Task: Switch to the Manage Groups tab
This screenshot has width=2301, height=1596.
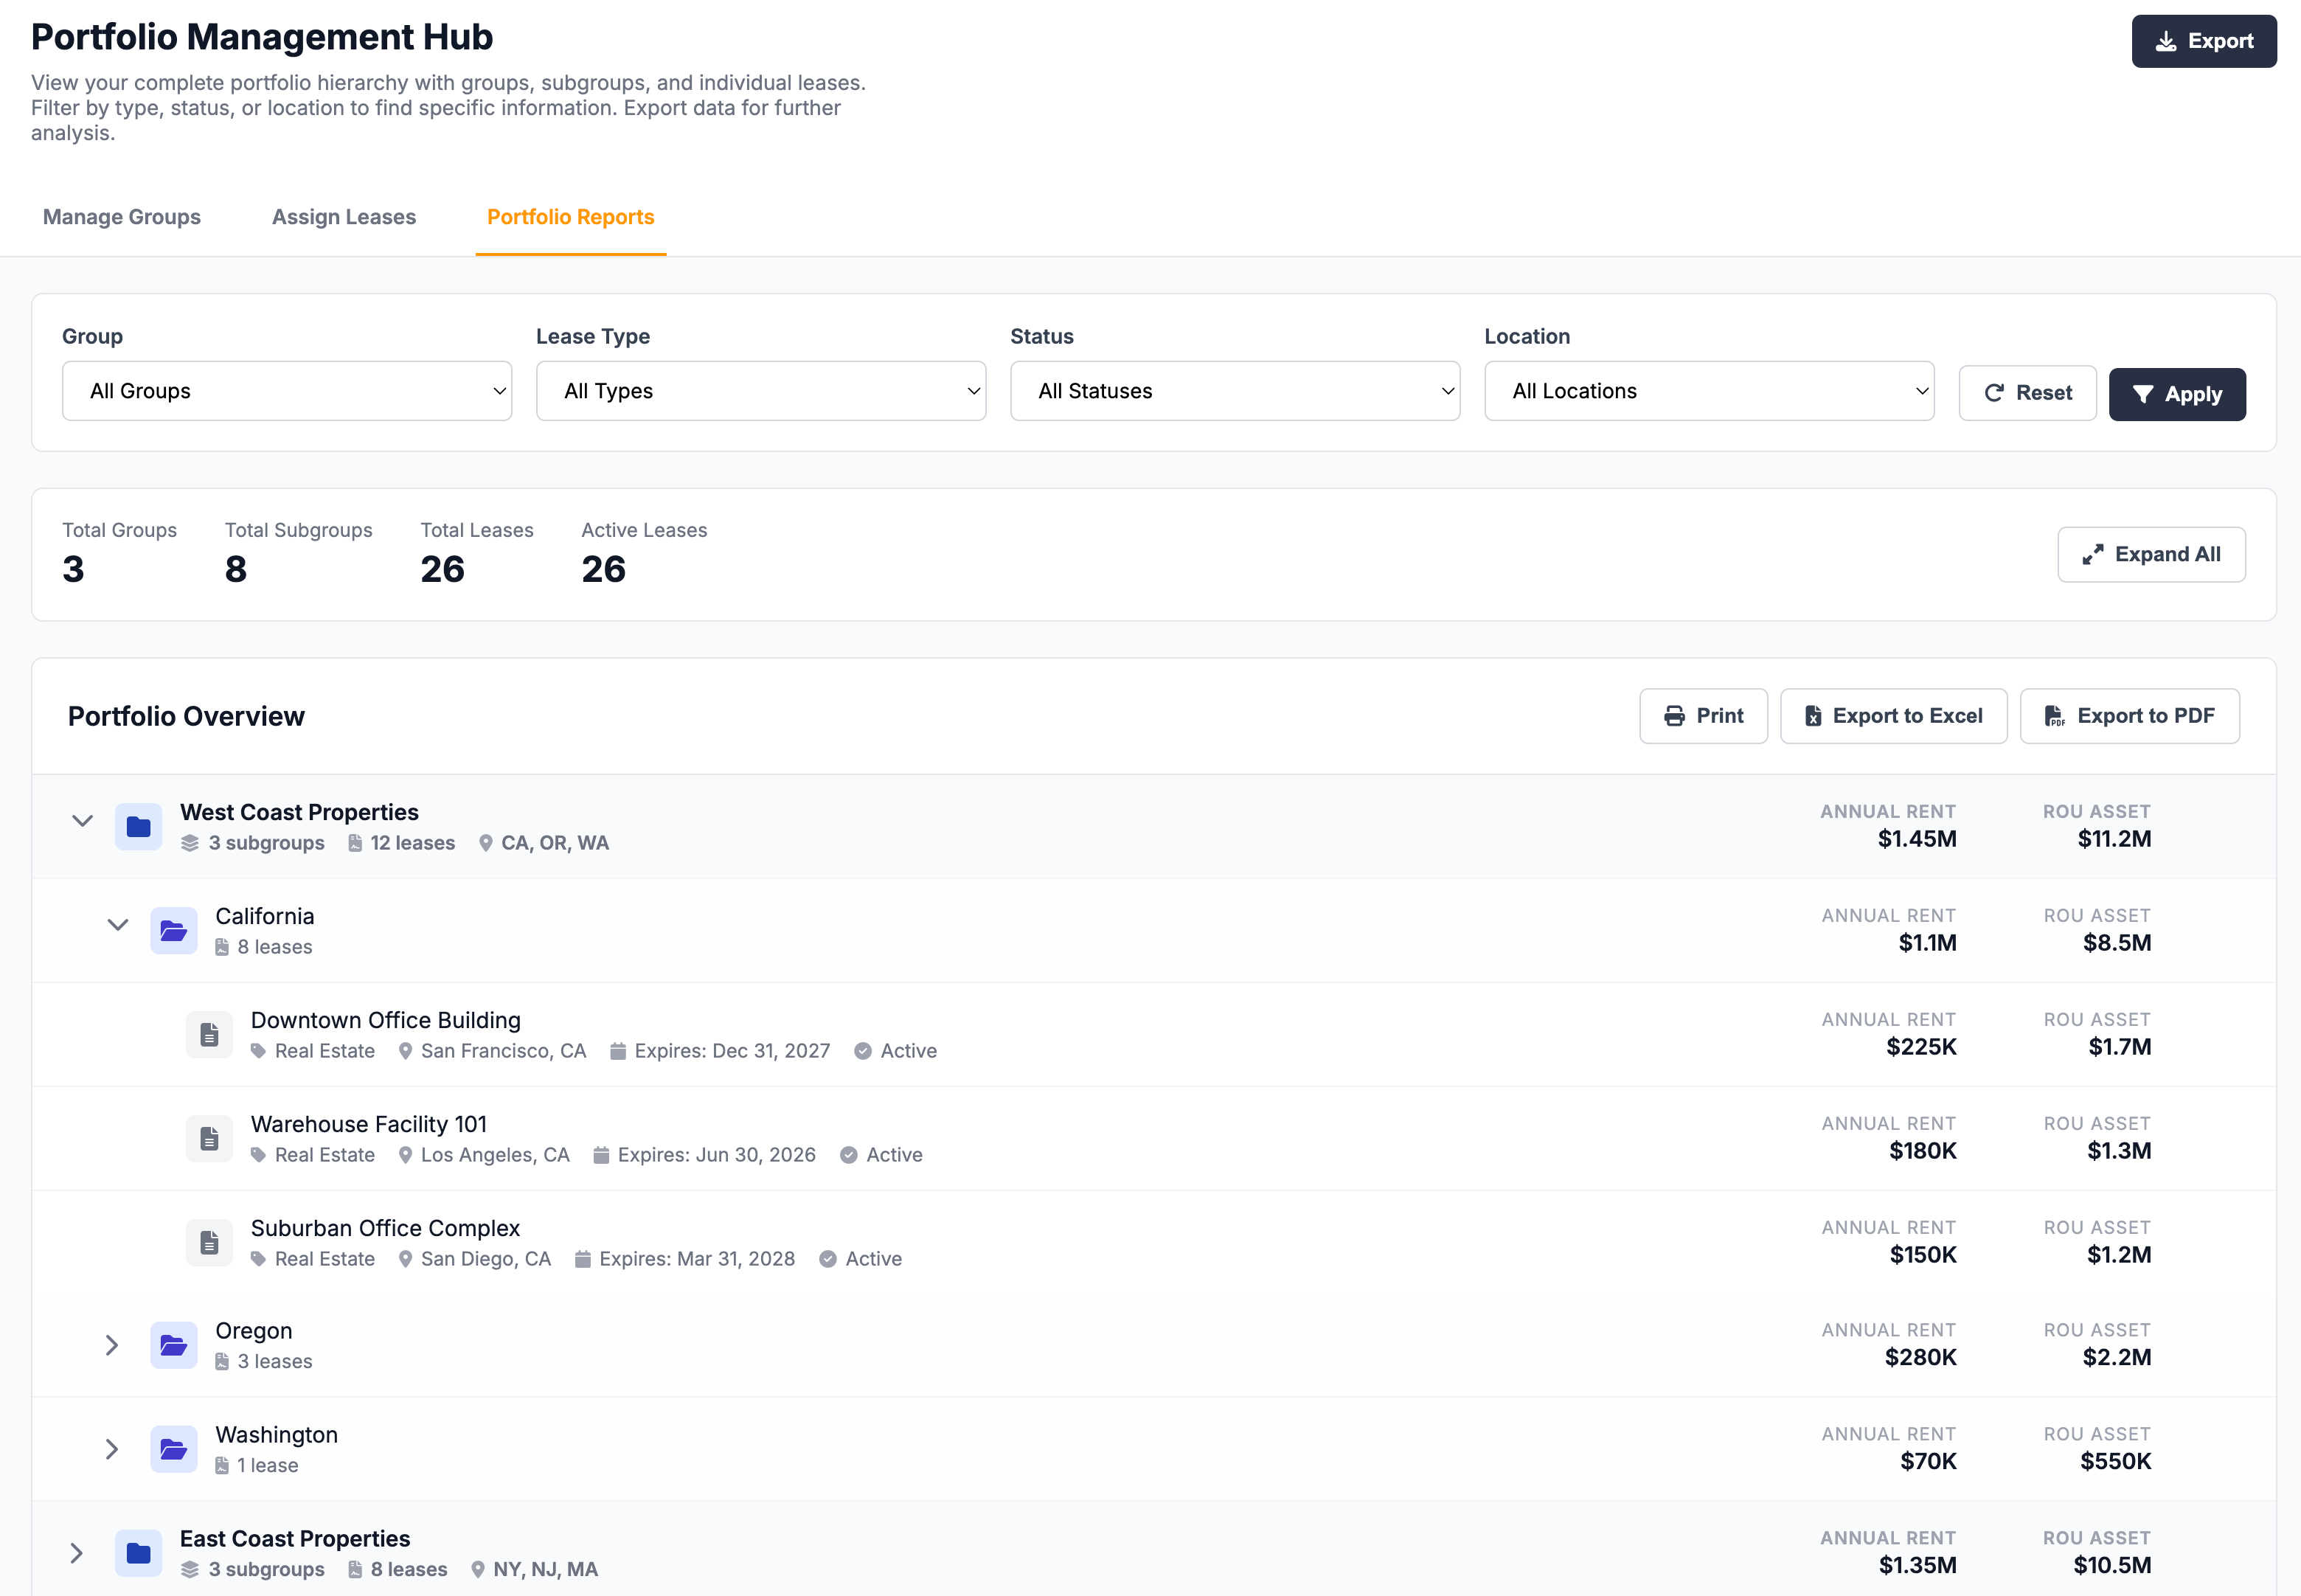Action: [121, 217]
